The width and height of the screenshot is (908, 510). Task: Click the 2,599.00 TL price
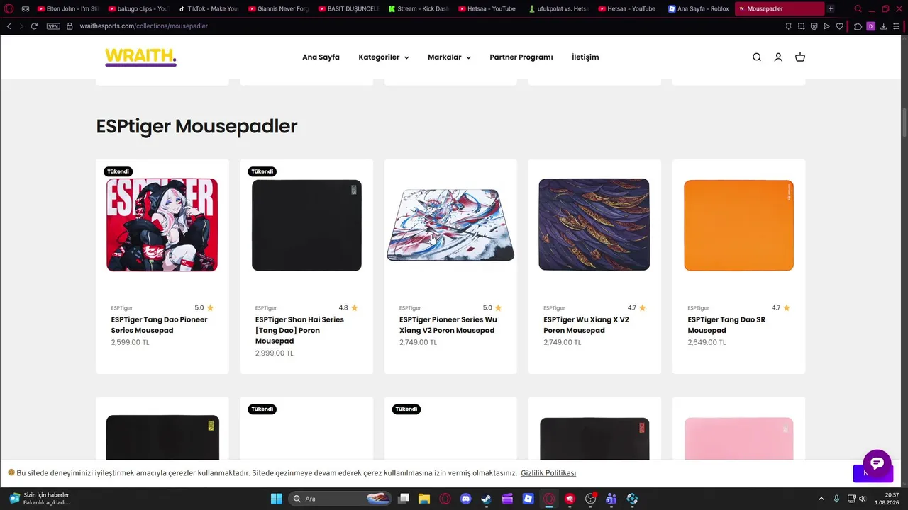tap(130, 343)
